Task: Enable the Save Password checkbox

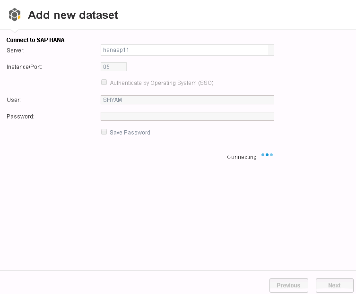Action: click(104, 132)
